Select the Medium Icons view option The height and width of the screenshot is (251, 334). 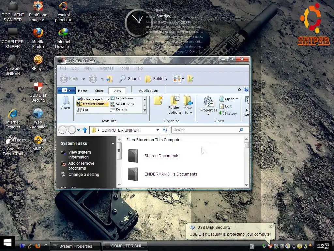coord(93,104)
